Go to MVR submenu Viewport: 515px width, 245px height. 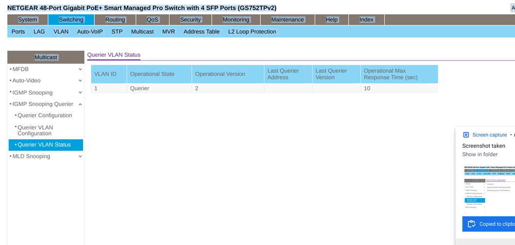click(x=169, y=32)
